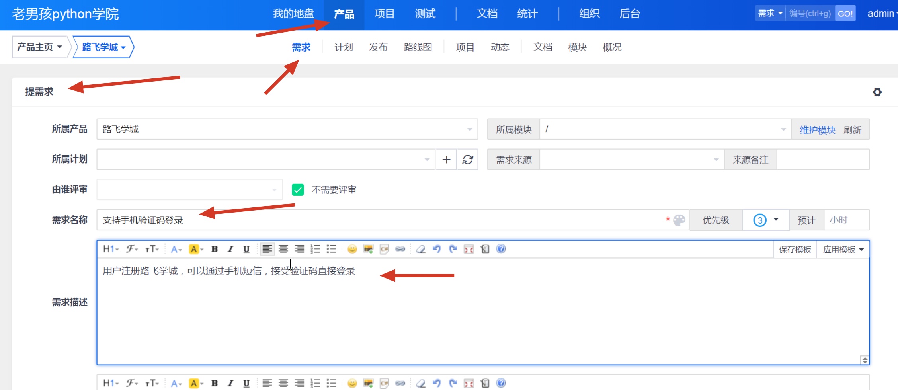
Task: Open the 路飞学城 product switcher dropdown
Action: 103,47
